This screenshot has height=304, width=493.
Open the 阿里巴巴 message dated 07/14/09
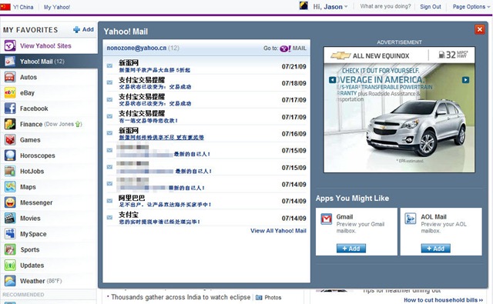coord(206,201)
